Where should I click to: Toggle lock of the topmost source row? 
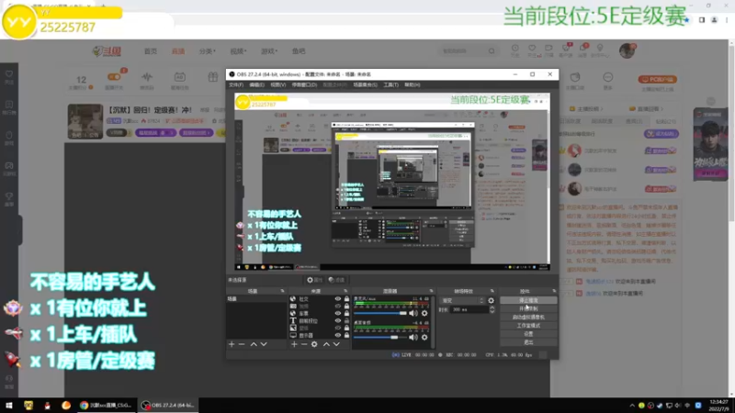347,299
